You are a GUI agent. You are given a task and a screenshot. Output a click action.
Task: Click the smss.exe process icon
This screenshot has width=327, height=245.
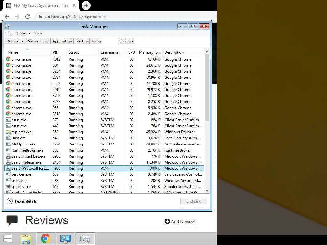[x=8, y=180]
